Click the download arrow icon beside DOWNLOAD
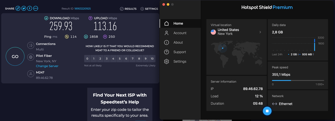The width and height of the screenshot is (335, 121). click(46, 18)
